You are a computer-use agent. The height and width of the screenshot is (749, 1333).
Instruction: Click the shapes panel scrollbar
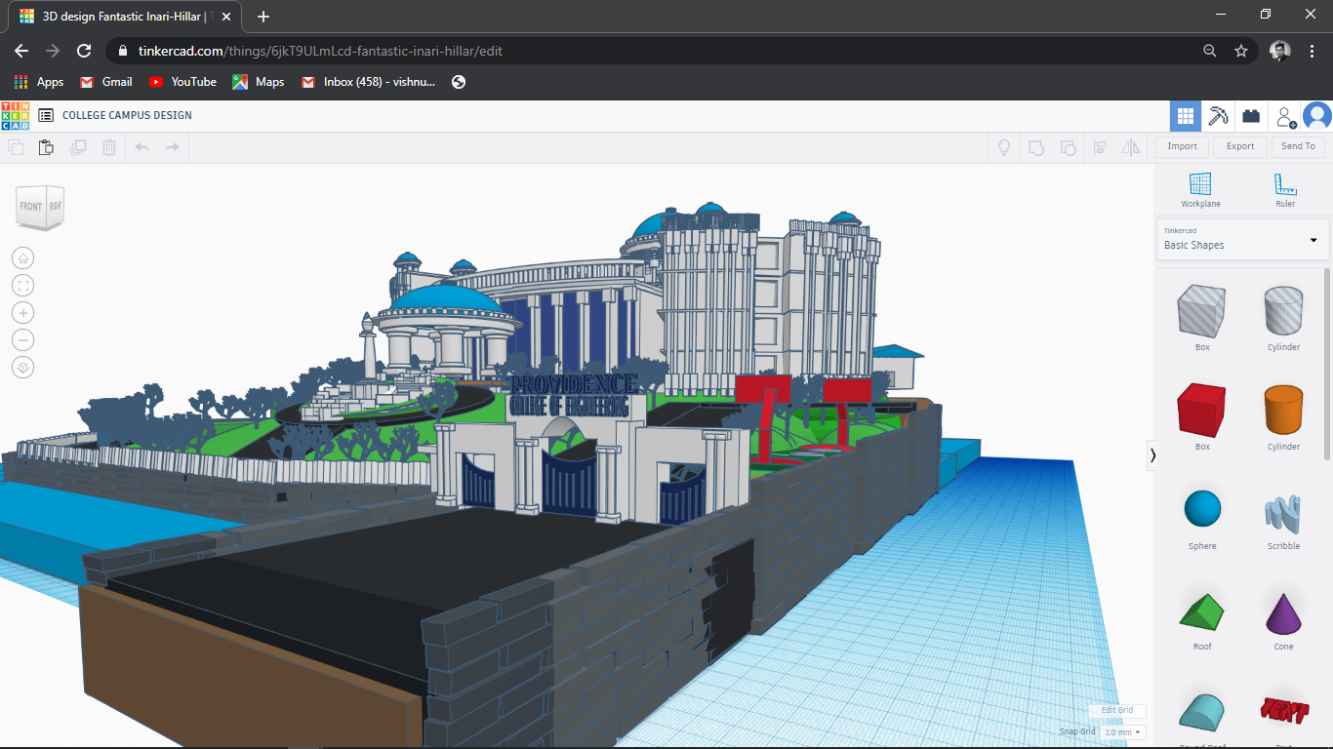click(x=1326, y=366)
